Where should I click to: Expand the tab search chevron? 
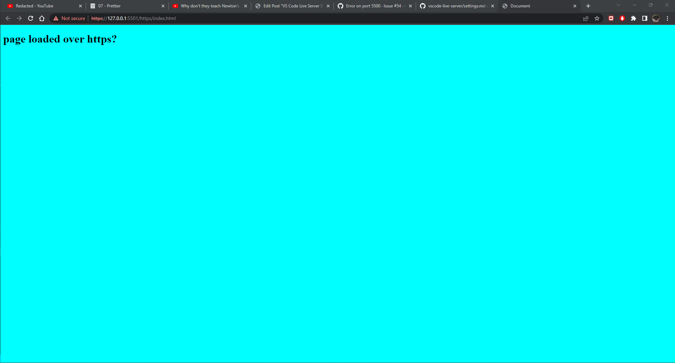(x=618, y=5)
